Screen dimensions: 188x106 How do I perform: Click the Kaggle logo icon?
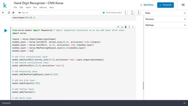click(x=5, y=5)
